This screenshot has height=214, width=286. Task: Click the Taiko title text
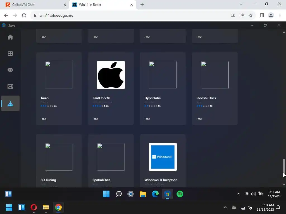pos(44,98)
